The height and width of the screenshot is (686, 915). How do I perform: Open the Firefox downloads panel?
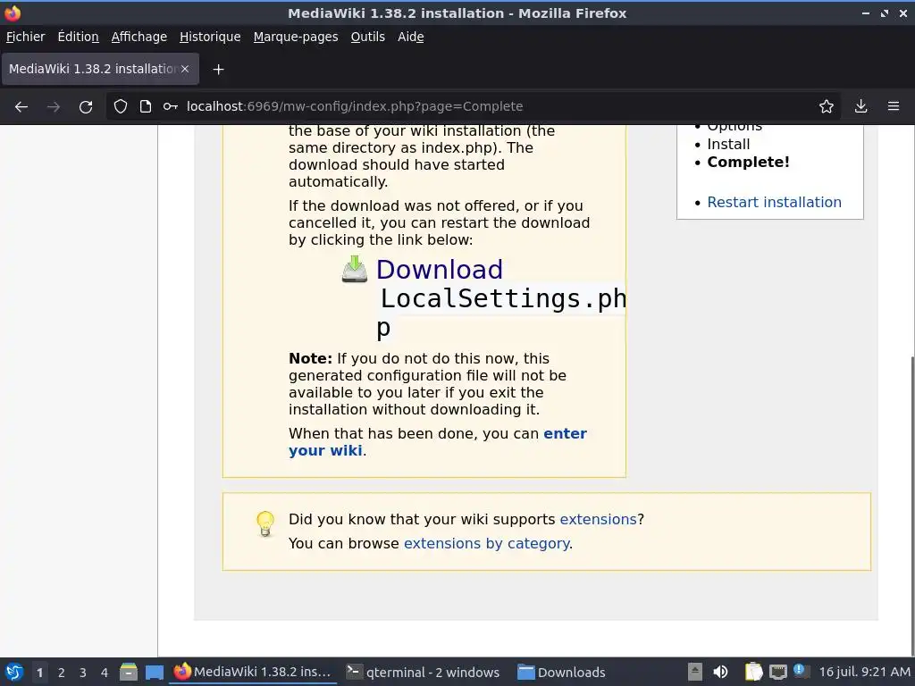[860, 106]
